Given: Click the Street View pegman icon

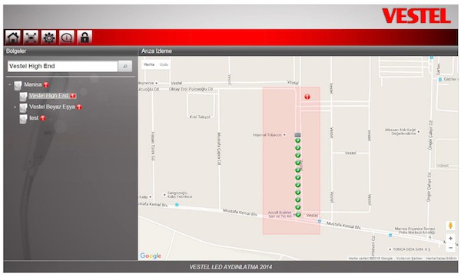Looking at the screenshot, I should (x=450, y=226).
